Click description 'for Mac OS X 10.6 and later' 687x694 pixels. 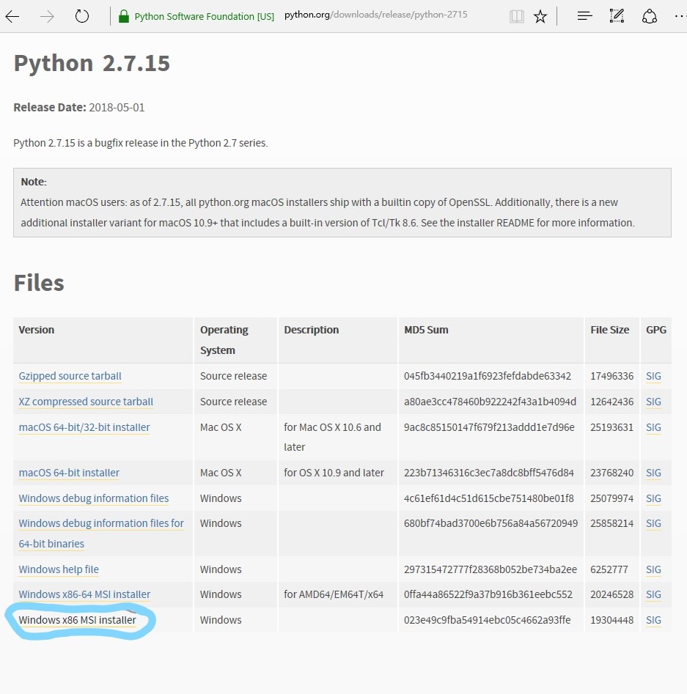(x=332, y=438)
